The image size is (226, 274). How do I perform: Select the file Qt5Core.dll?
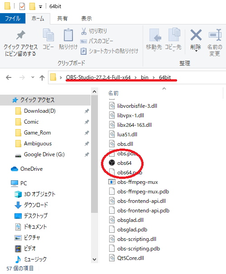click(x=126, y=258)
